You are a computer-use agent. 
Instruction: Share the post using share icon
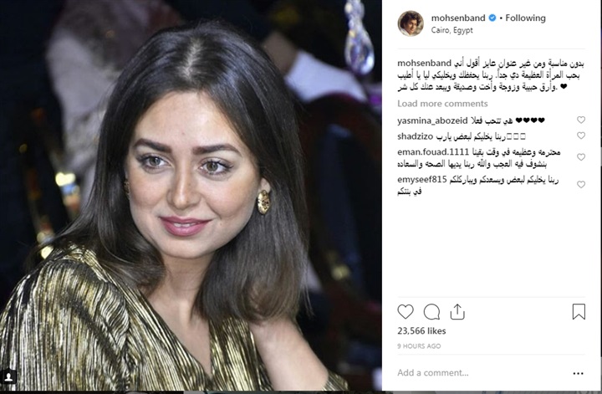coord(457,312)
